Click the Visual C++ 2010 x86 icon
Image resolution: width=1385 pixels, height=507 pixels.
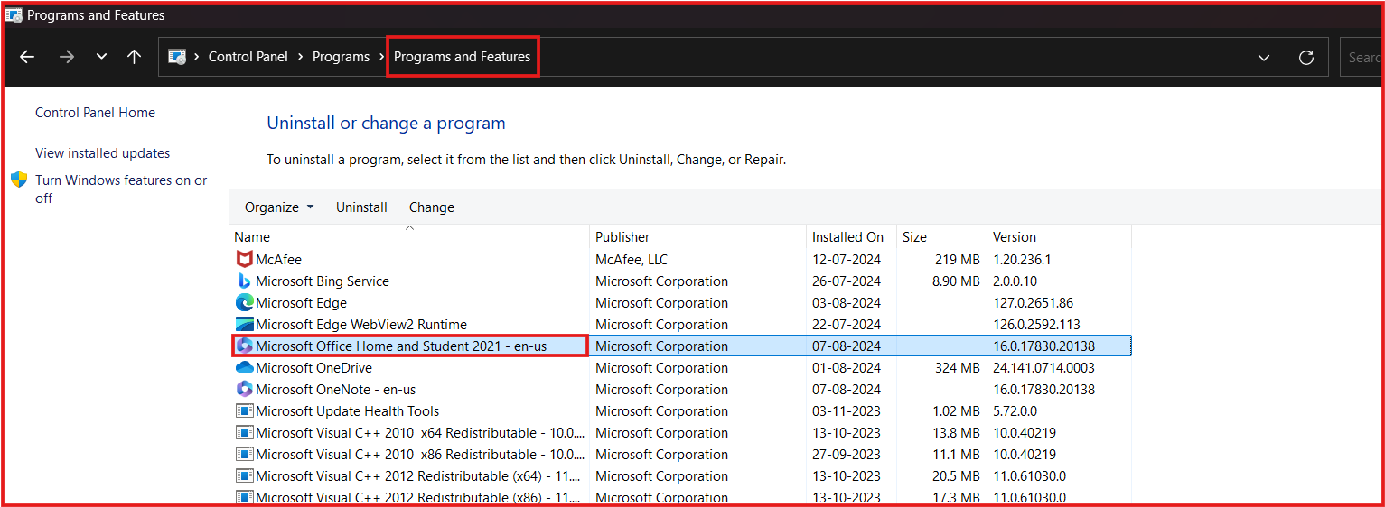coord(244,455)
